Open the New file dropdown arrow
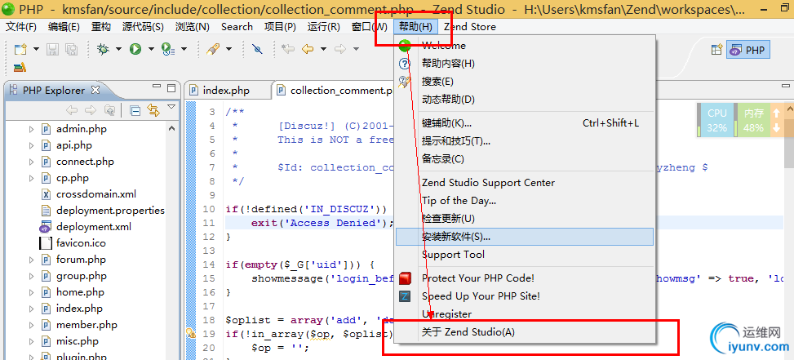Image resolution: width=794 pixels, height=360 pixels. pos(36,49)
